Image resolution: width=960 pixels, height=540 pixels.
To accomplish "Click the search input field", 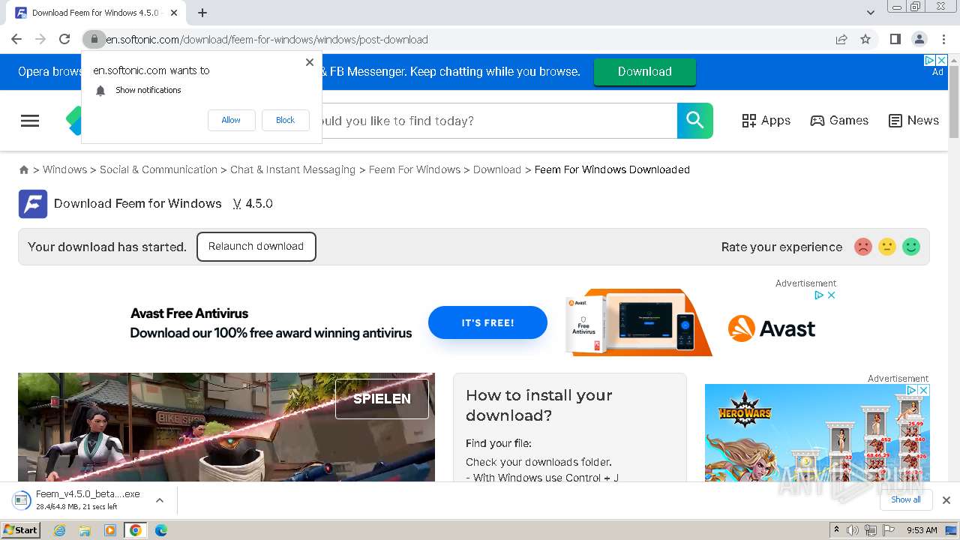I will tap(499, 121).
